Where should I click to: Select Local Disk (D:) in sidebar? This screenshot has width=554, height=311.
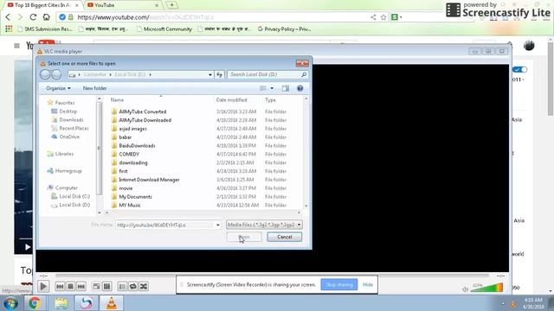(x=71, y=205)
